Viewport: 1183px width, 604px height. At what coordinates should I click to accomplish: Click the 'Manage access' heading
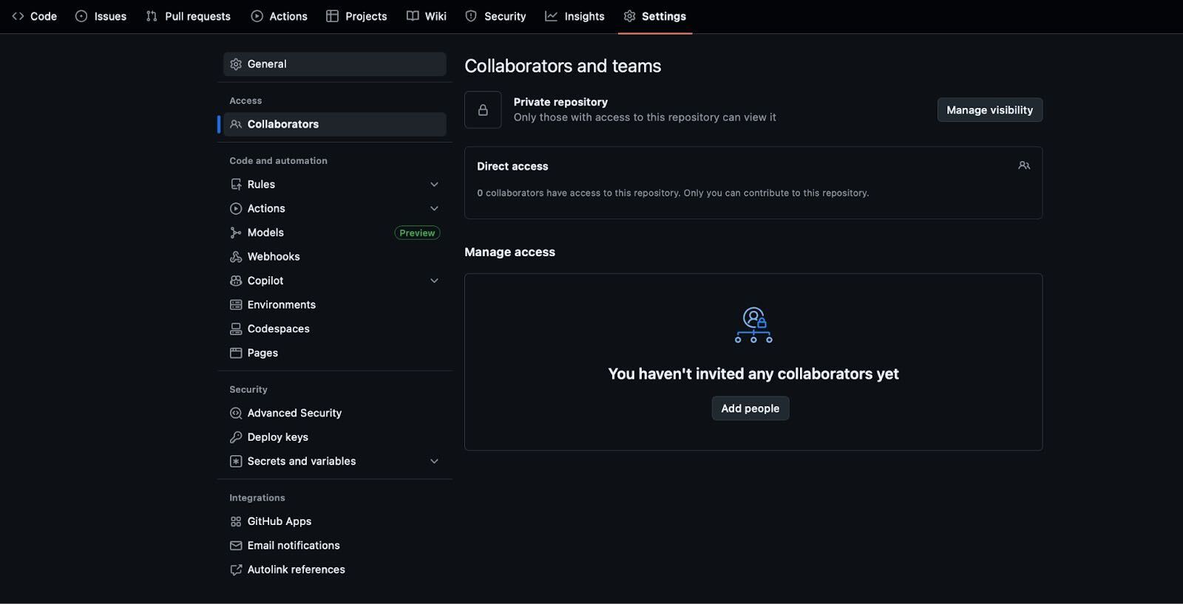tap(509, 252)
